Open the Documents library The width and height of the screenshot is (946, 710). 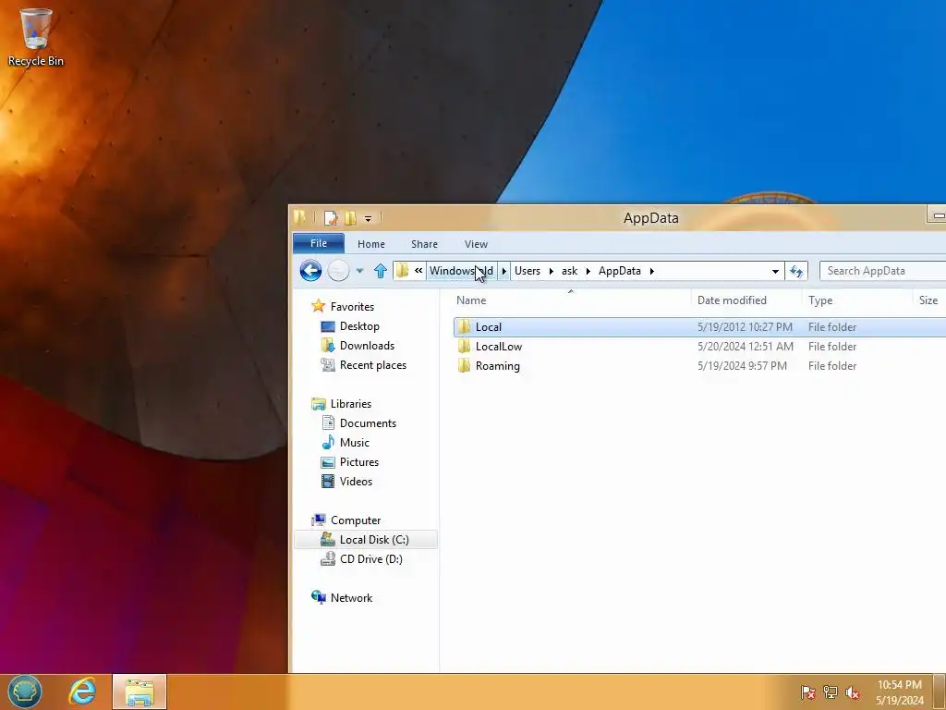coord(368,423)
